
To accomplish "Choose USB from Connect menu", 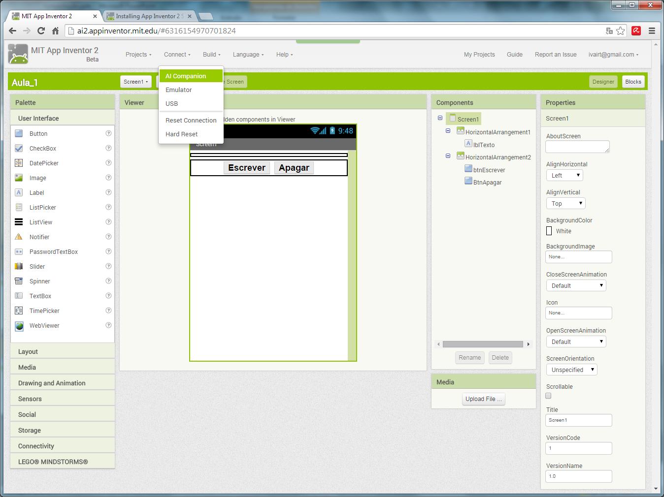I will click(191, 103).
